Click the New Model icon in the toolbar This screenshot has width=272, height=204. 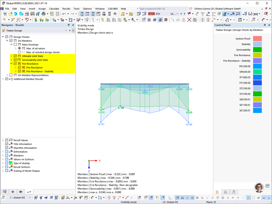5,14
